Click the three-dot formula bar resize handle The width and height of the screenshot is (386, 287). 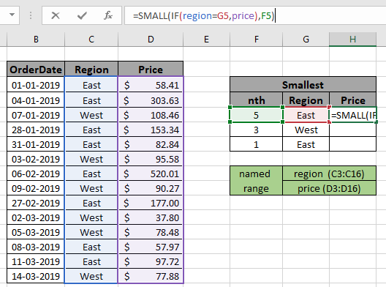pos(31,16)
